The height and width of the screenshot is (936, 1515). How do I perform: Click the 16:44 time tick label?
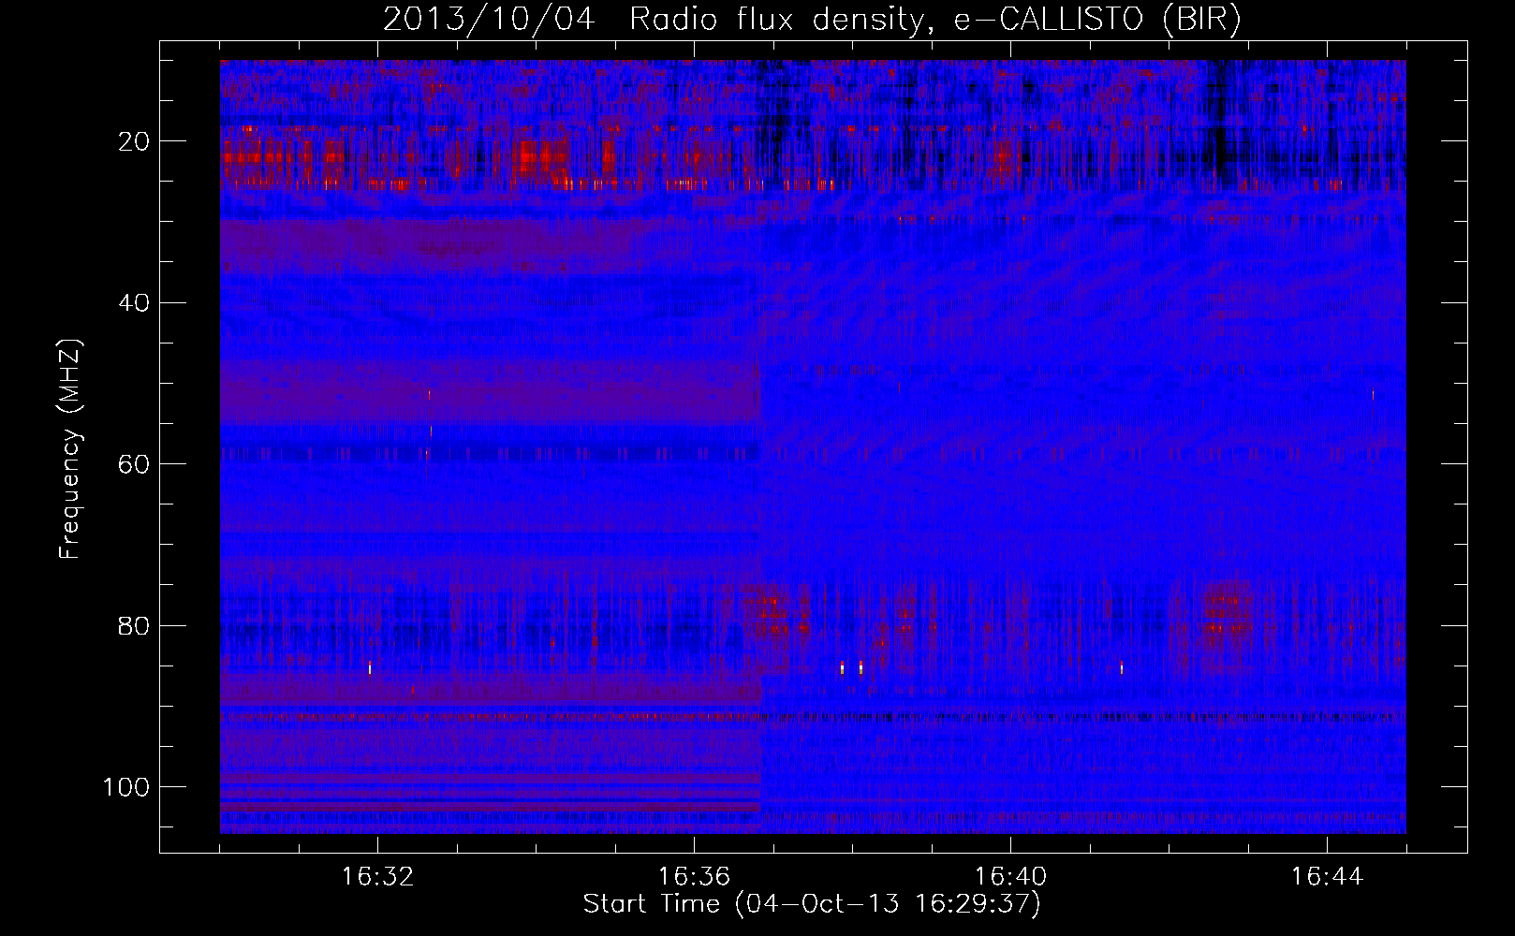(1327, 877)
